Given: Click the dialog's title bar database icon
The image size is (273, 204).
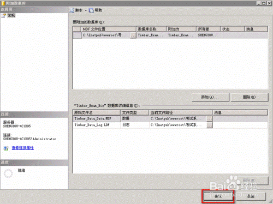Looking at the screenshot, I should (x=3, y=3).
